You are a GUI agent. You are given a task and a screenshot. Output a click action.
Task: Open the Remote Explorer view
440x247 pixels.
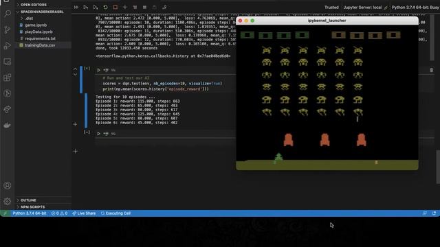[x=8, y=62]
